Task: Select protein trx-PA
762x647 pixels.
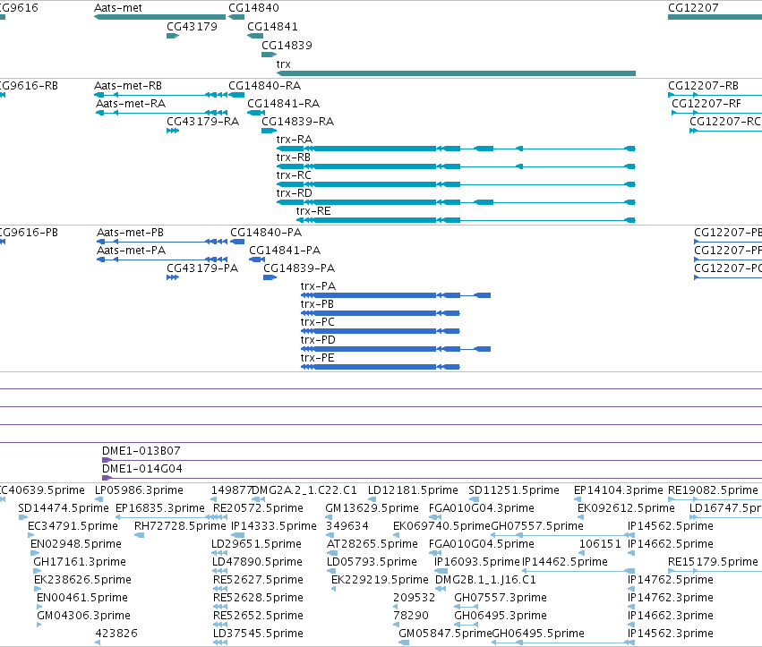Action: coord(396,295)
